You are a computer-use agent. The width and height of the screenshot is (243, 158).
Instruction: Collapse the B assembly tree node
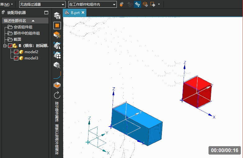pyautogui.click(x=5, y=46)
